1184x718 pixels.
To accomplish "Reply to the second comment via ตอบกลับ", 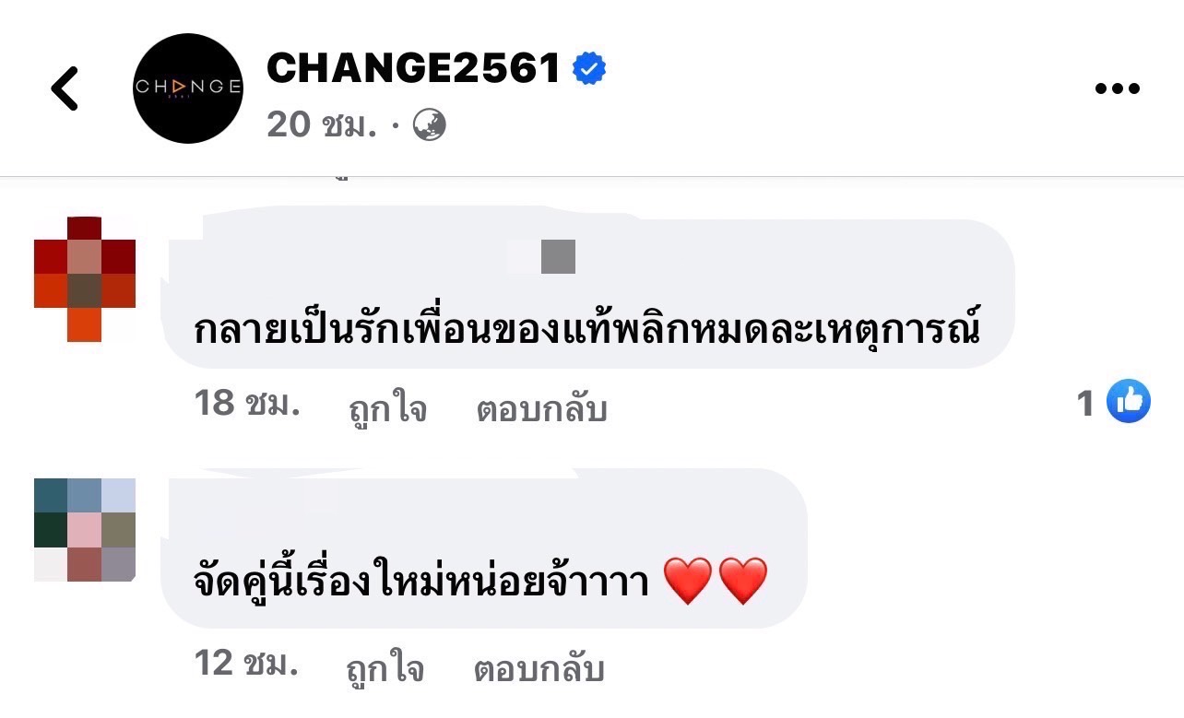I will coord(539,667).
